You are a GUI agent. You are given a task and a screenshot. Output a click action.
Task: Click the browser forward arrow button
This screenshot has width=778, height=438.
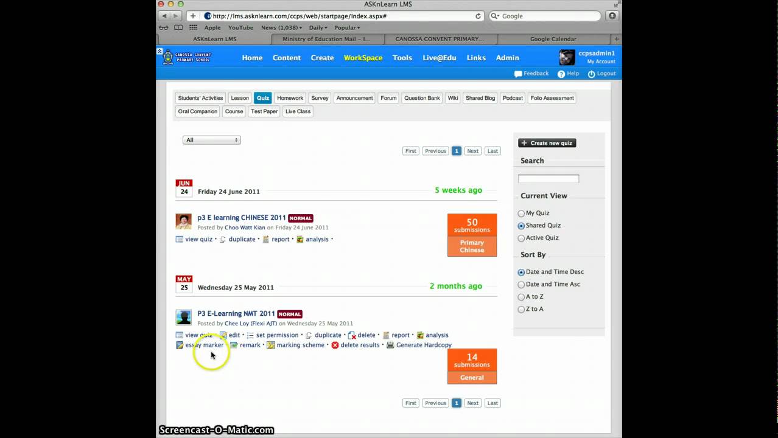176,16
